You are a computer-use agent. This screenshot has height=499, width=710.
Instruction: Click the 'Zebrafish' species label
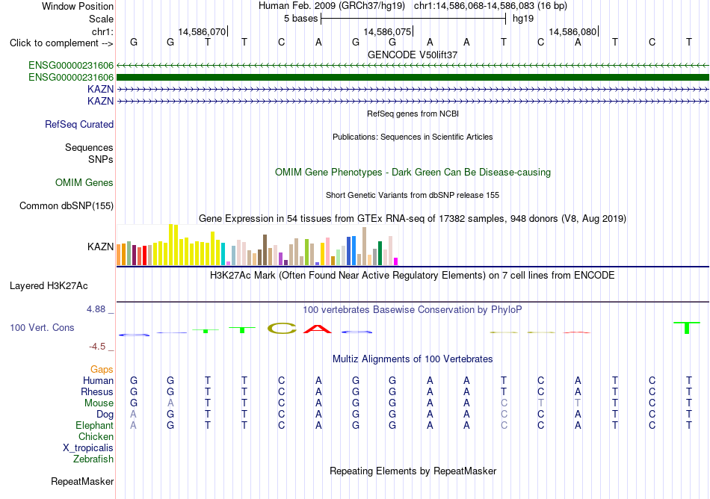(x=93, y=459)
